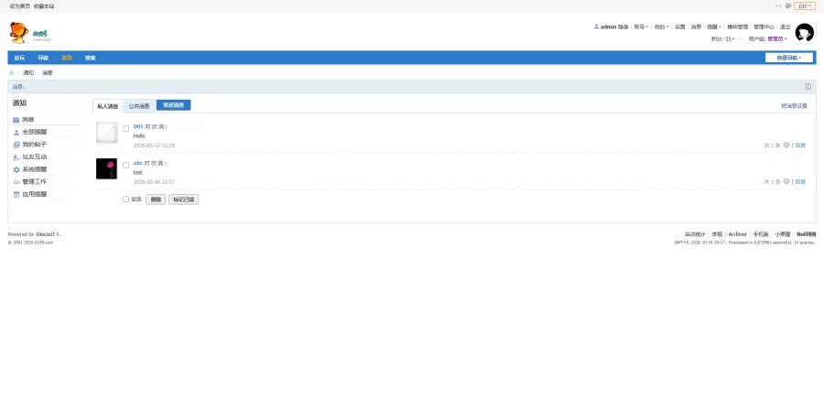Viewport: 824px width, 410px height.
Task: Open the 快捷导航 dropdown
Action: (789, 58)
